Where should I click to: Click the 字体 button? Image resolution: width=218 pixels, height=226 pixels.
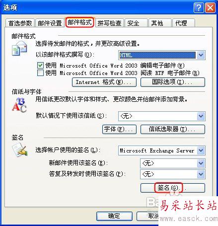tap(119, 129)
